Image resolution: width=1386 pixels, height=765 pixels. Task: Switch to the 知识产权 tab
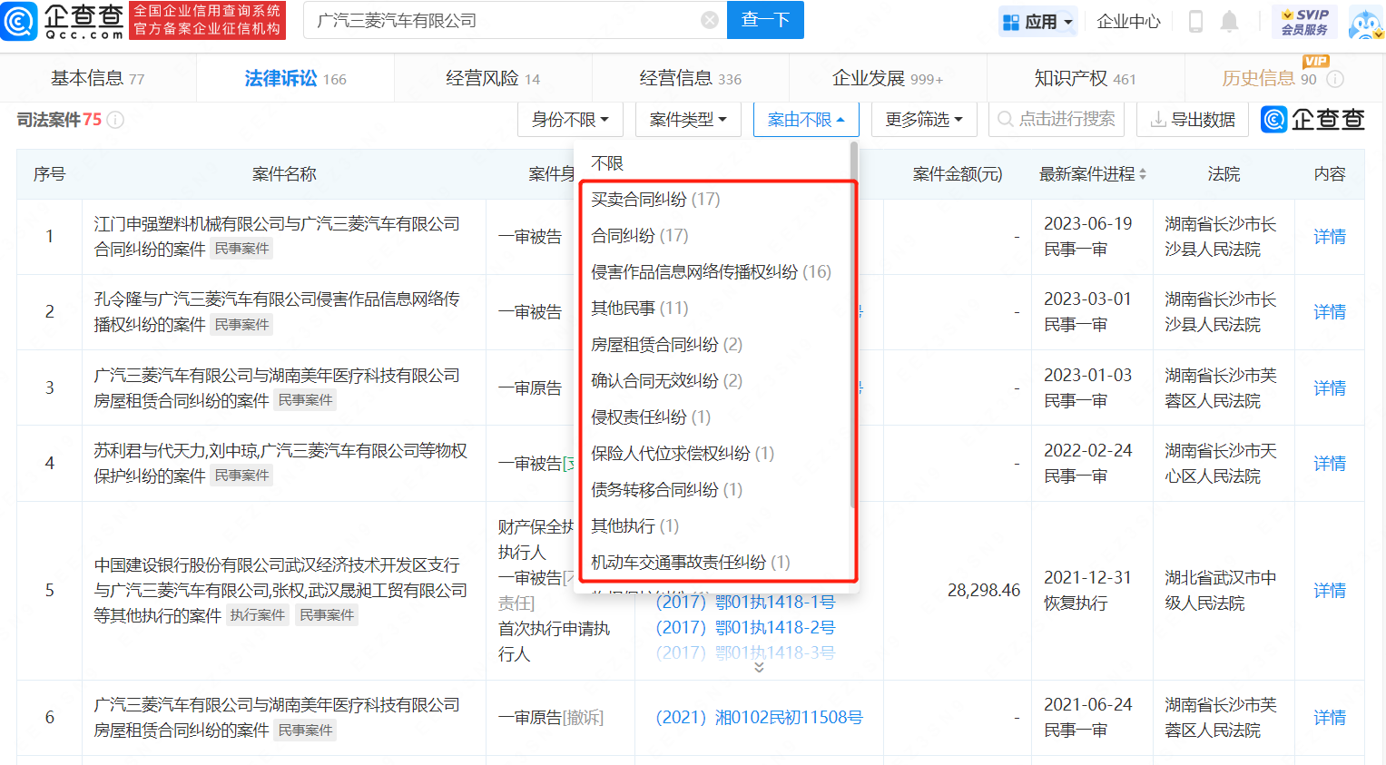1086,79
